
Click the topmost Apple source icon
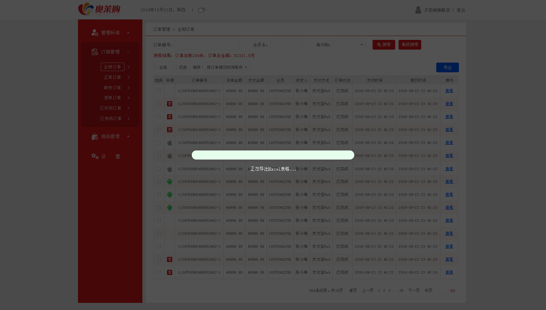(x=170, y=143)
